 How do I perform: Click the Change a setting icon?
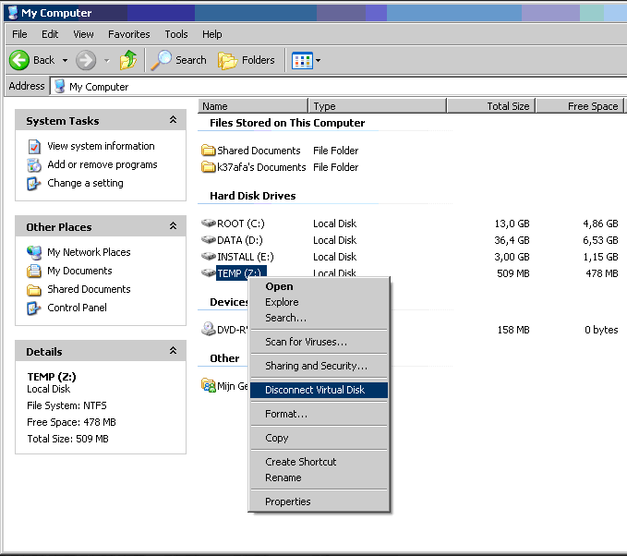tap(34, 184)
